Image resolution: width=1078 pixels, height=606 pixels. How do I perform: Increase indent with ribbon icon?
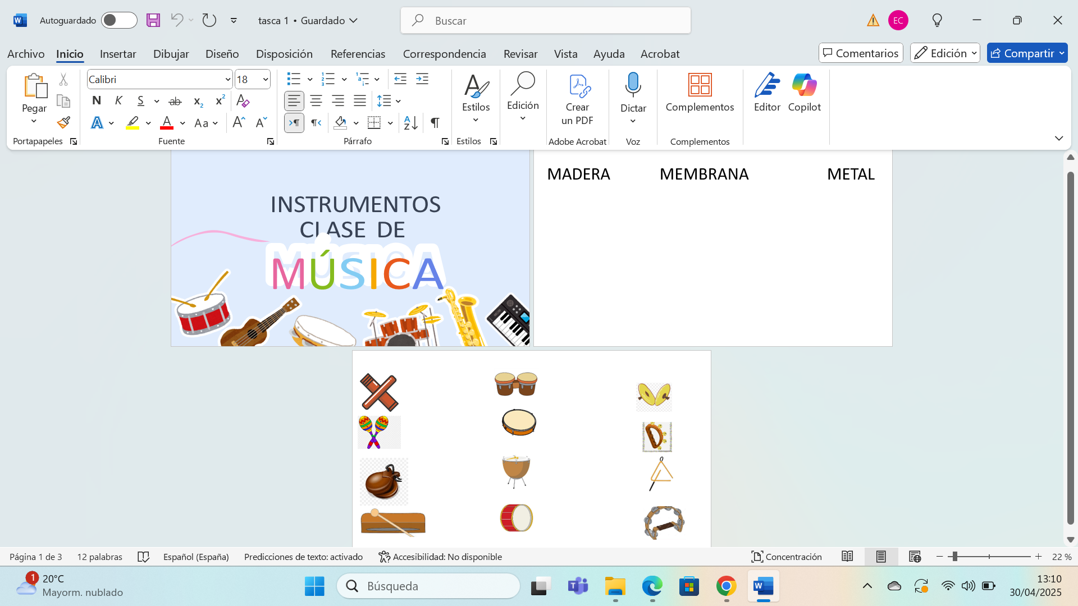click(422, 79)
